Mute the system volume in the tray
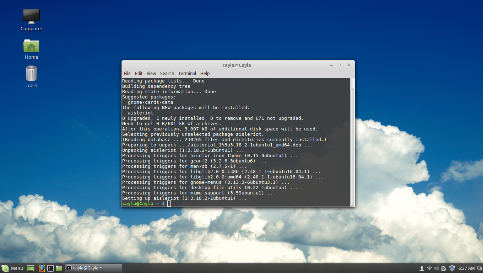This screenshot has width=483, height=273. 436,268
